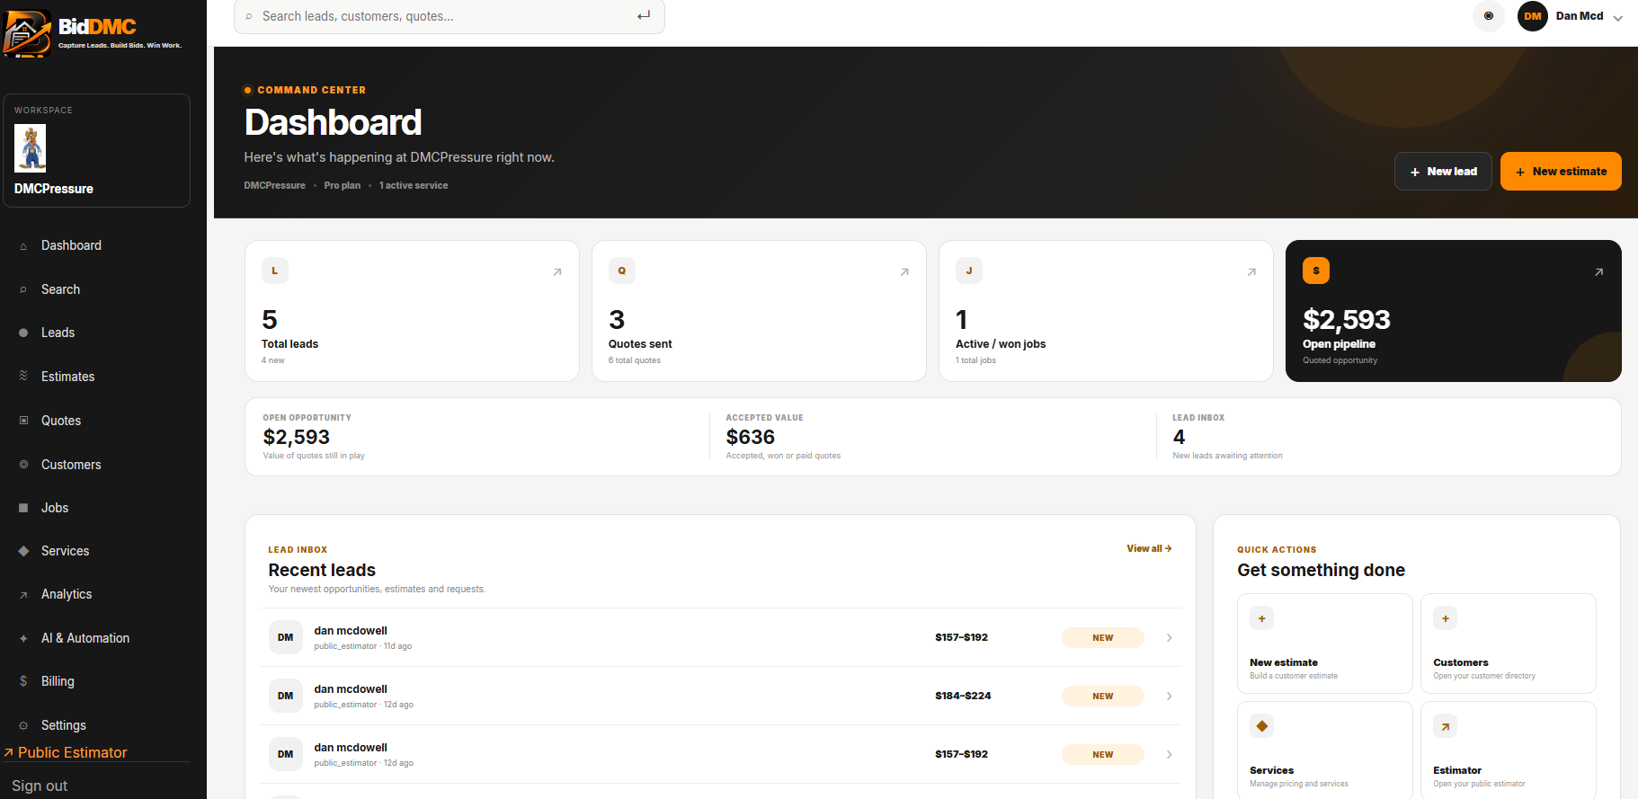Click the DM user avatar in header
The image size is (1638, 799).
click(x=1533, y=16)
